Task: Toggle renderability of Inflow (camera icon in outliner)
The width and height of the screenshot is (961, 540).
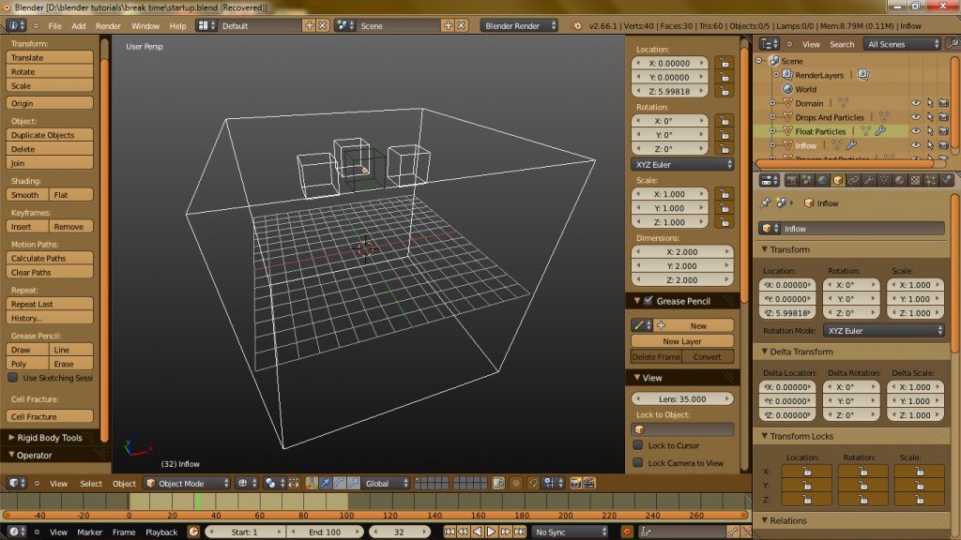Action: pyautogui.click(x=943, y=144)
